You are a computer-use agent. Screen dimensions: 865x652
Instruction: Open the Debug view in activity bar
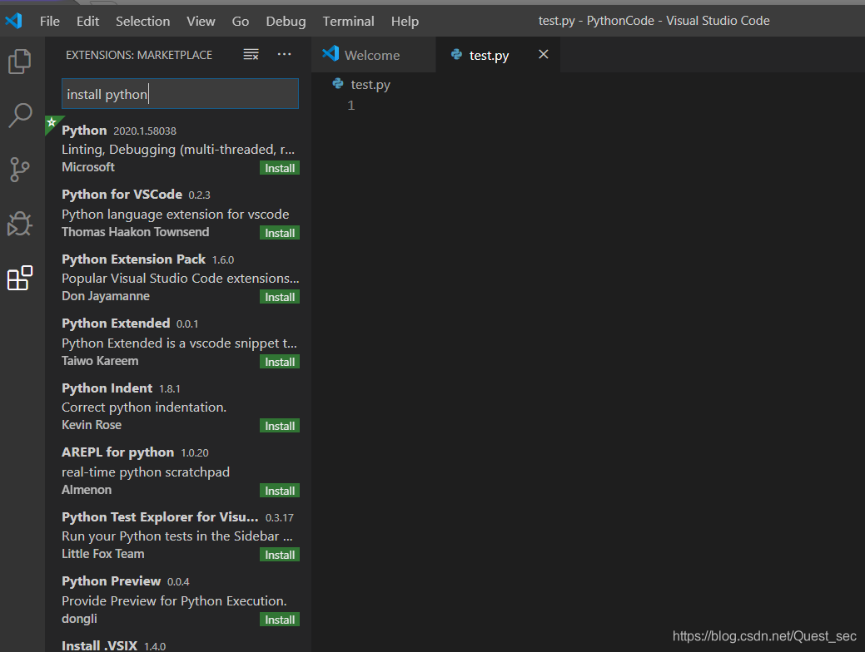(x=20, y=224)
